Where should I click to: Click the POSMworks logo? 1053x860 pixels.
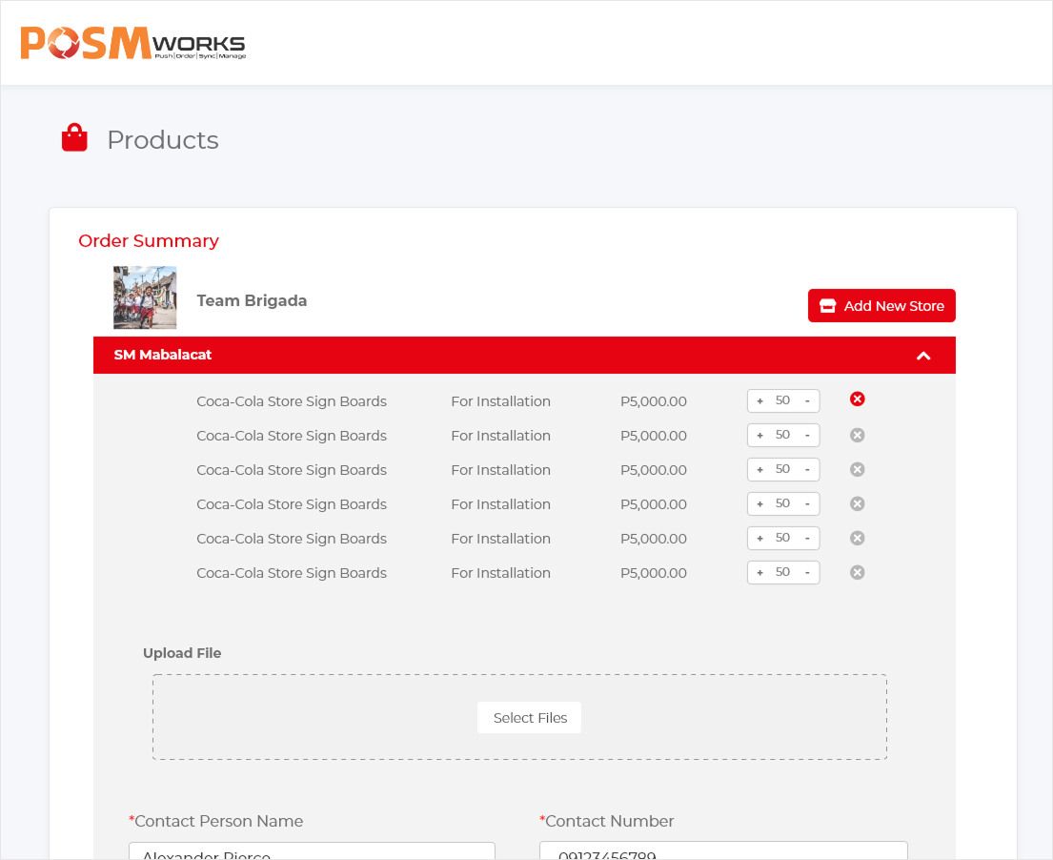pyautogui.click(x=133, y=43)
